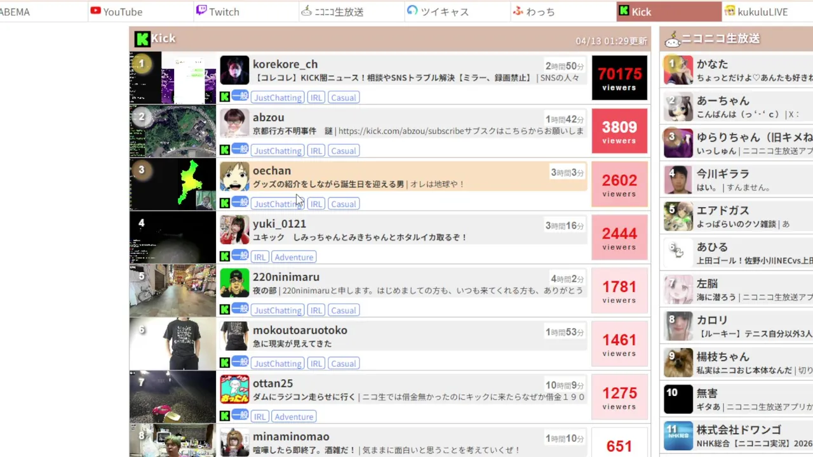This screenshot has height=457, width=813.
Task: Click 一般 badge on korekore_ch row
Action: click(240, 96)
